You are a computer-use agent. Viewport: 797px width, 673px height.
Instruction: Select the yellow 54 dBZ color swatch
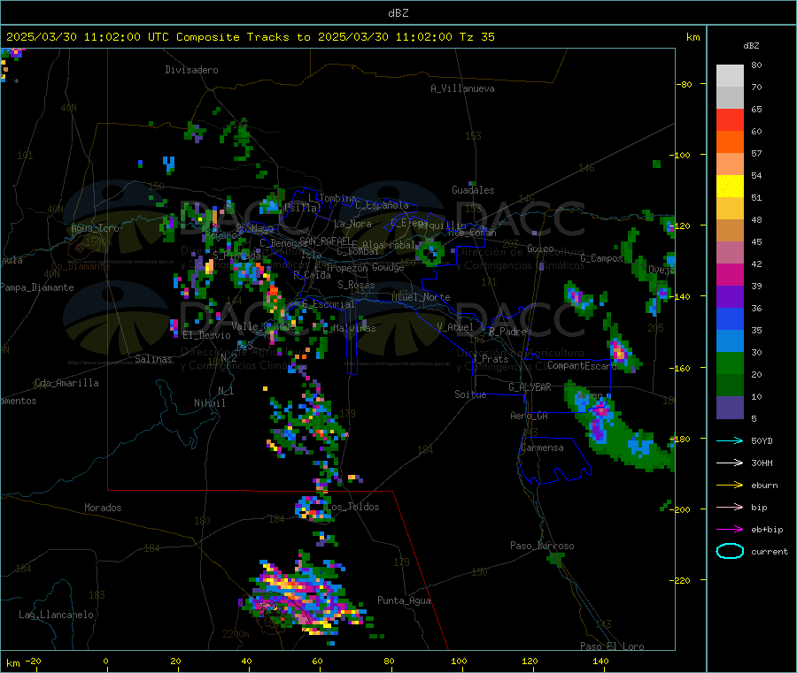pyautogui.click(x=730, y=187)
